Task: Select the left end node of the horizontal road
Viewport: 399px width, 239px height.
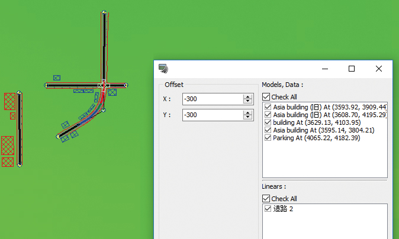Action: tap(46, 85)
